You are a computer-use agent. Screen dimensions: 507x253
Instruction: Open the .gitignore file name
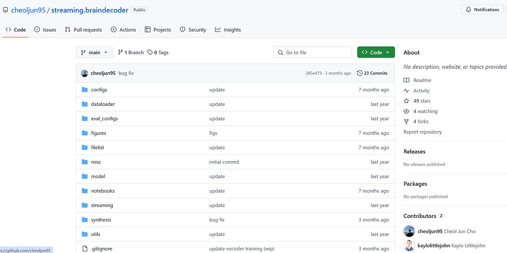click(x=101, y=249)
